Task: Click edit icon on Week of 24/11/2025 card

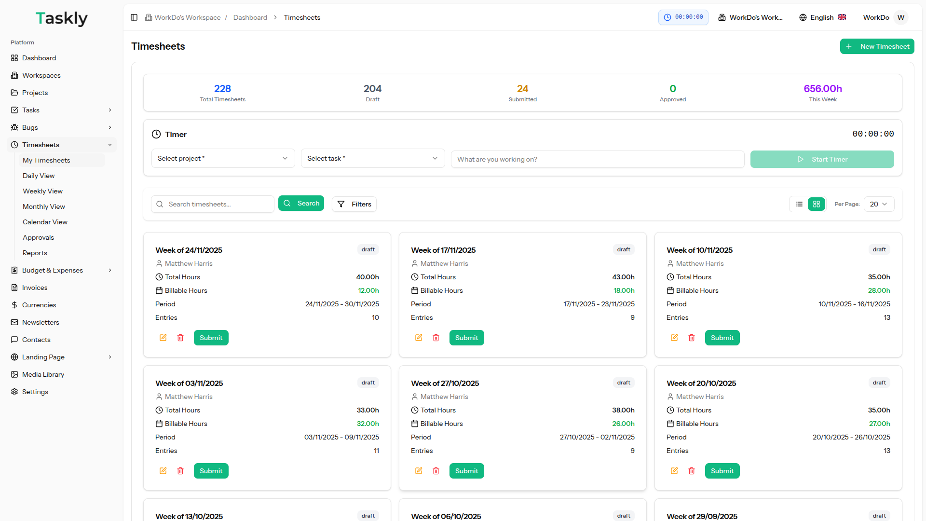Action: [x=163, y=338]
